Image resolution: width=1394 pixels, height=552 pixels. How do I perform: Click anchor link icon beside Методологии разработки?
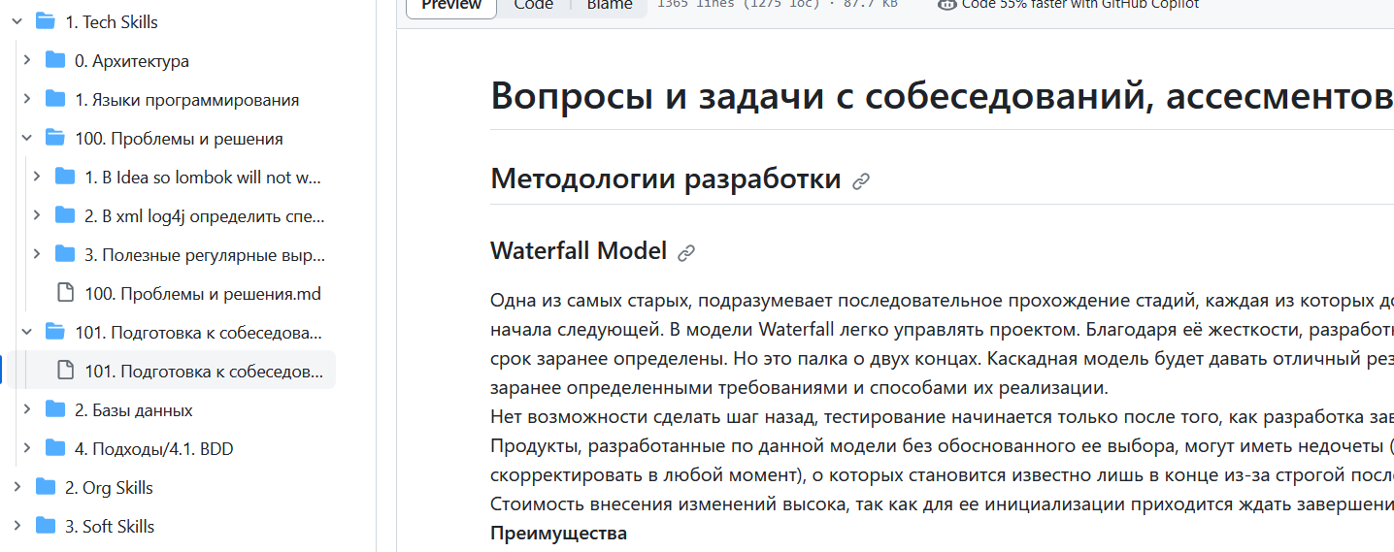pyautogui.click(x=861, y=181)
